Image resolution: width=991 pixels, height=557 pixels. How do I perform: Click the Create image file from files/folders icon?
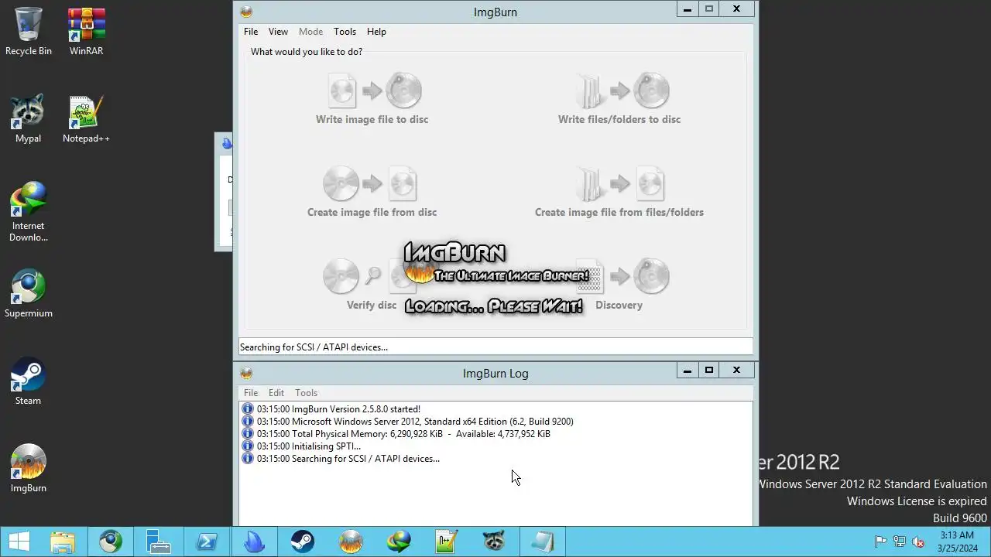pos(619,184)
